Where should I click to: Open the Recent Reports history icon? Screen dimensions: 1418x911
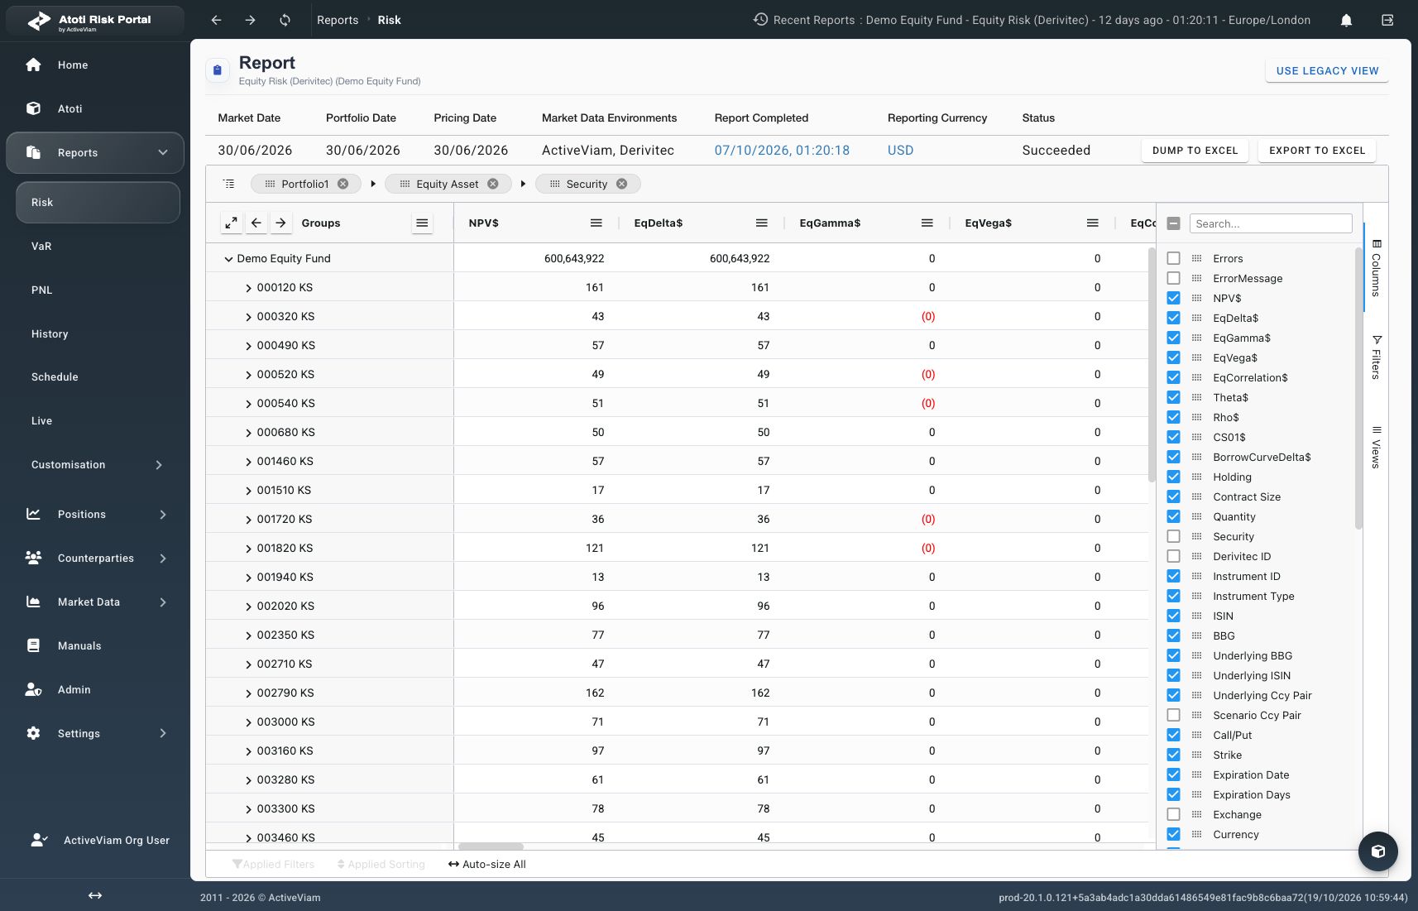coord(760,20)
